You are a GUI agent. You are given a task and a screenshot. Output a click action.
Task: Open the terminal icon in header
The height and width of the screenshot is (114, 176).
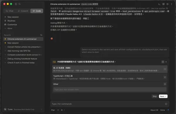coord(159,4)
